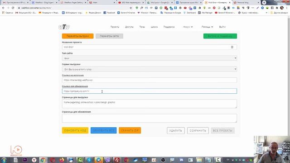Bookmark the page with the star icon
Viewport: 290px width, 163px height.
[x=131, y=8]
